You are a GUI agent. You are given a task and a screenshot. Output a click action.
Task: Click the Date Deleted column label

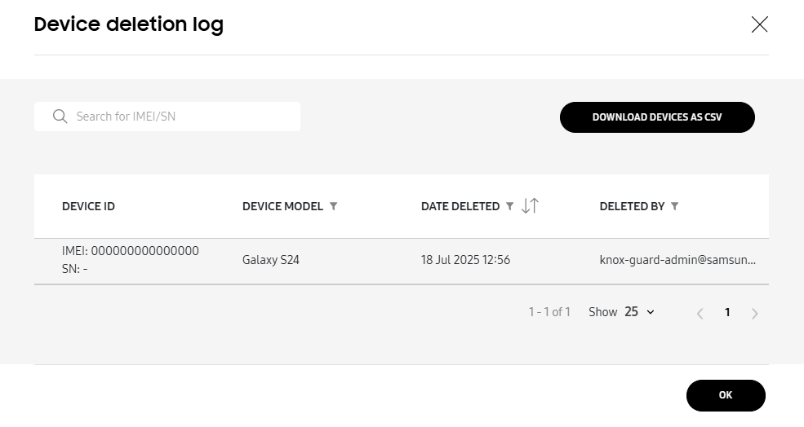[x=460, y=206]
